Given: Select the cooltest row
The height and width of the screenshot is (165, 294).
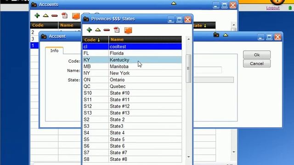Looking at the screenshot, I should (x=132, y=47).
